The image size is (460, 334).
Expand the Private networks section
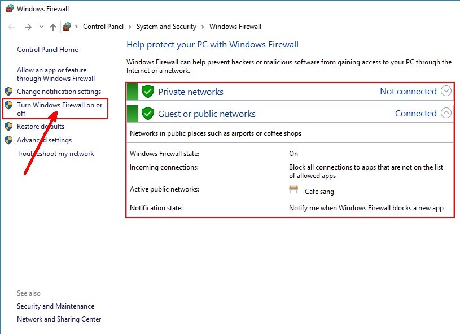coord(446,91)
